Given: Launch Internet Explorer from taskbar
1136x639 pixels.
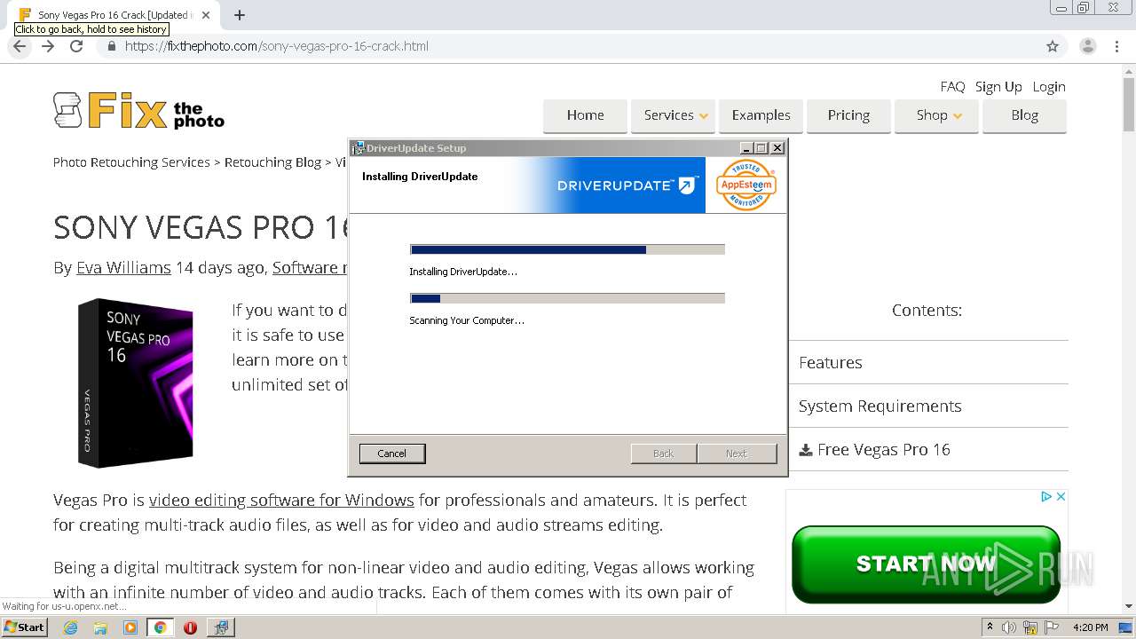Looking at the screenshot, I should 71,627.
